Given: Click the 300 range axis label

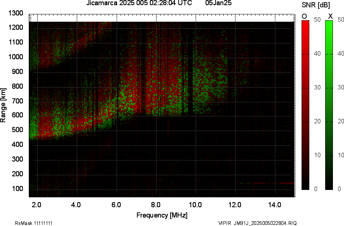Looking at the screenshot, I should (x=17, y=159).
